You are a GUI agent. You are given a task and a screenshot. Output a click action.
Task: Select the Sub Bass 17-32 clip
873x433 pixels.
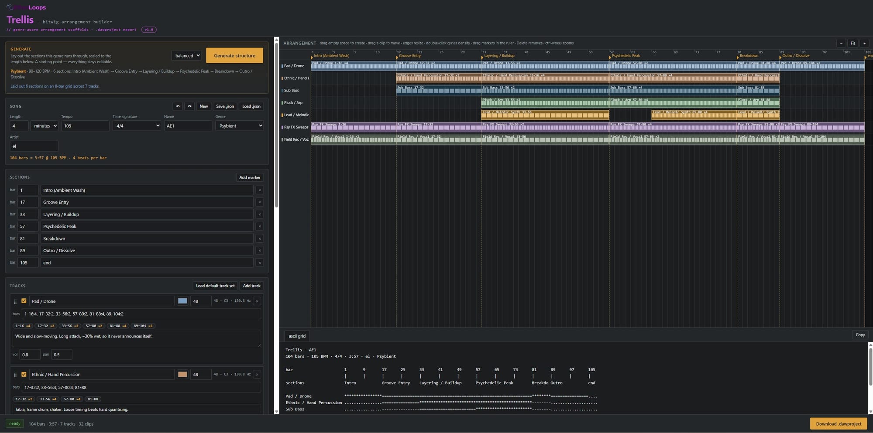[x=439, y=90]
